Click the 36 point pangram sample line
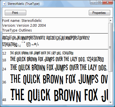The width and height of the screenshot is (115, 107). point(59,79)
